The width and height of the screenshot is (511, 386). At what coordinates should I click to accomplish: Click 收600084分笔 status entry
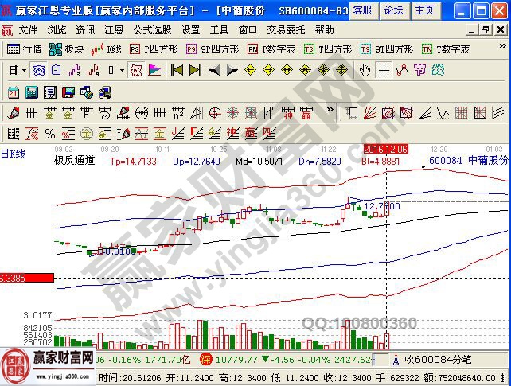(438, 359)
